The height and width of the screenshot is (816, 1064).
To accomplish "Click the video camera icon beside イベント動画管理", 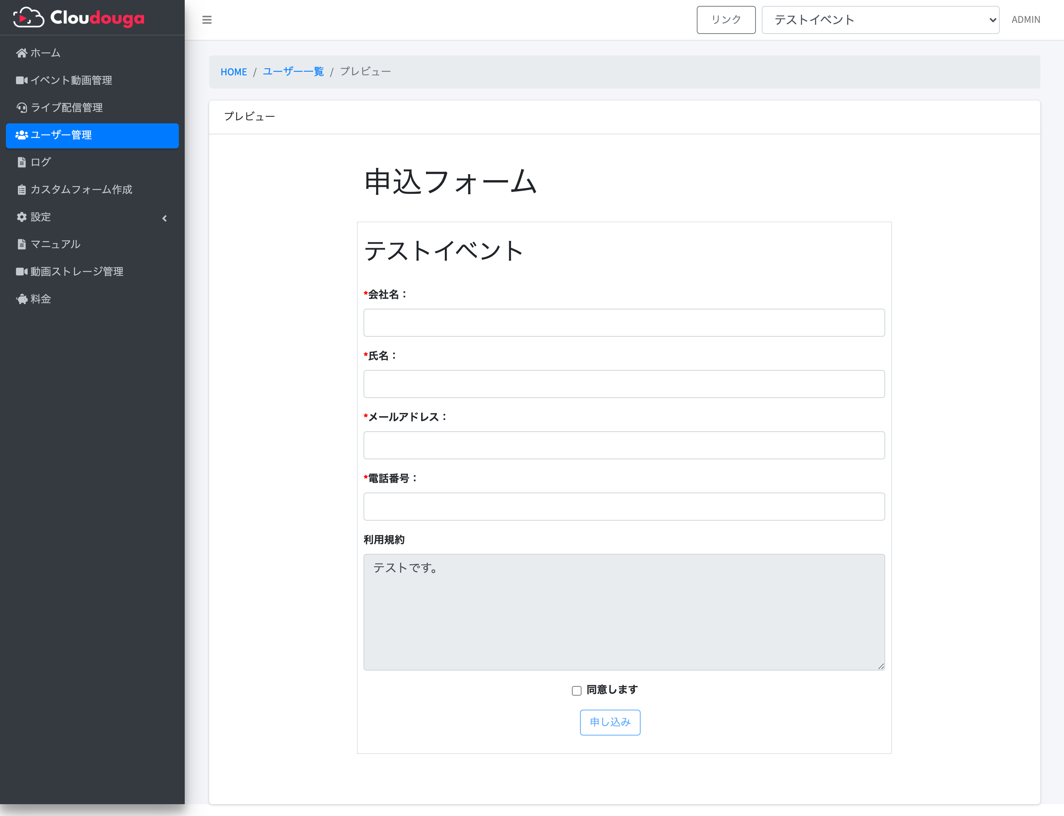I will coord(21,80).
